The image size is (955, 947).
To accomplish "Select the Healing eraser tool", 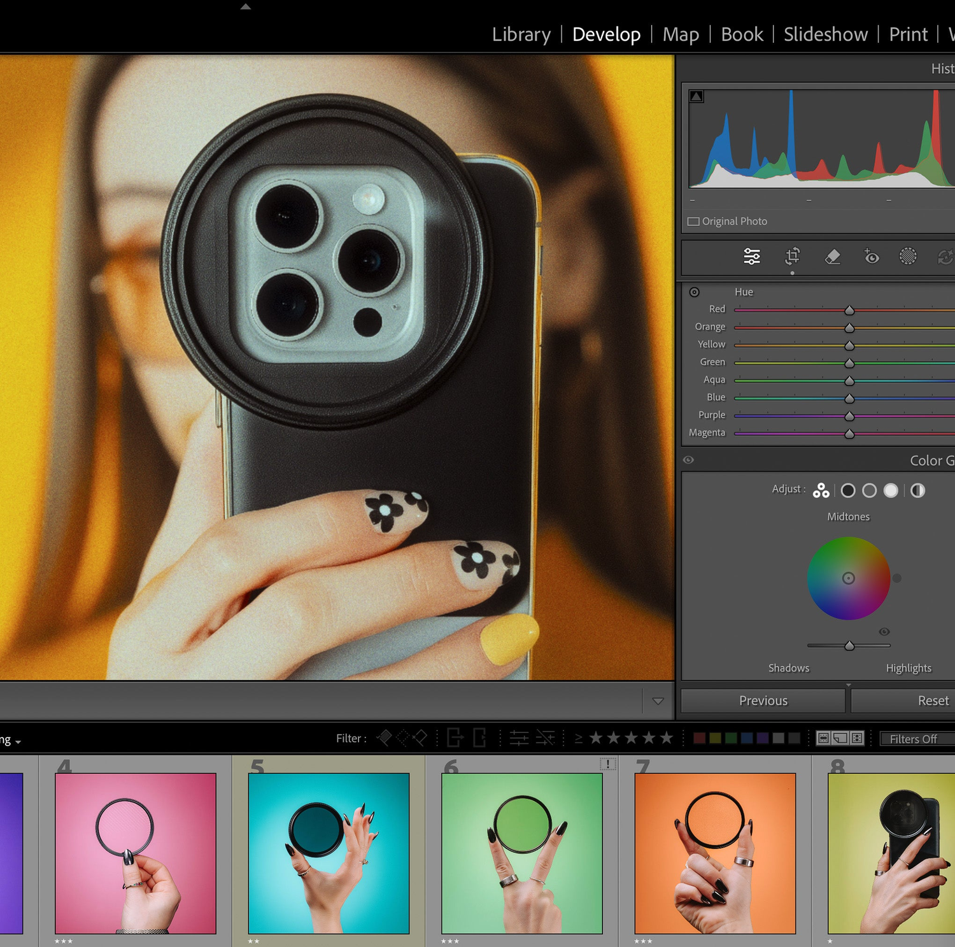I will (832, 256).
